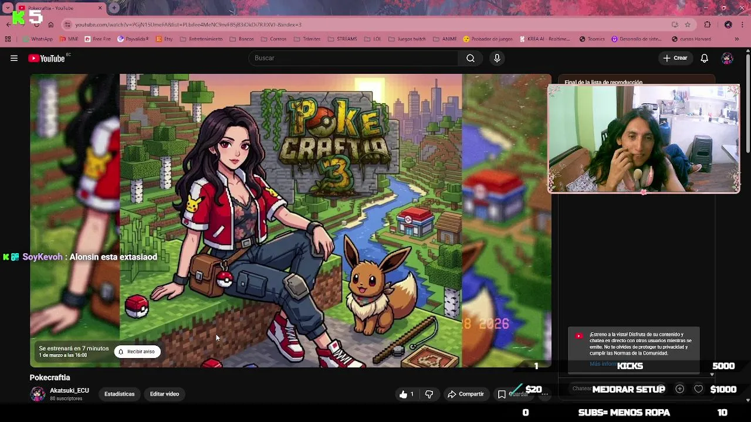Open the Akatsuki_ECU channel avatar
This screenshot has width=751, height=422.
tap(38, 394)
